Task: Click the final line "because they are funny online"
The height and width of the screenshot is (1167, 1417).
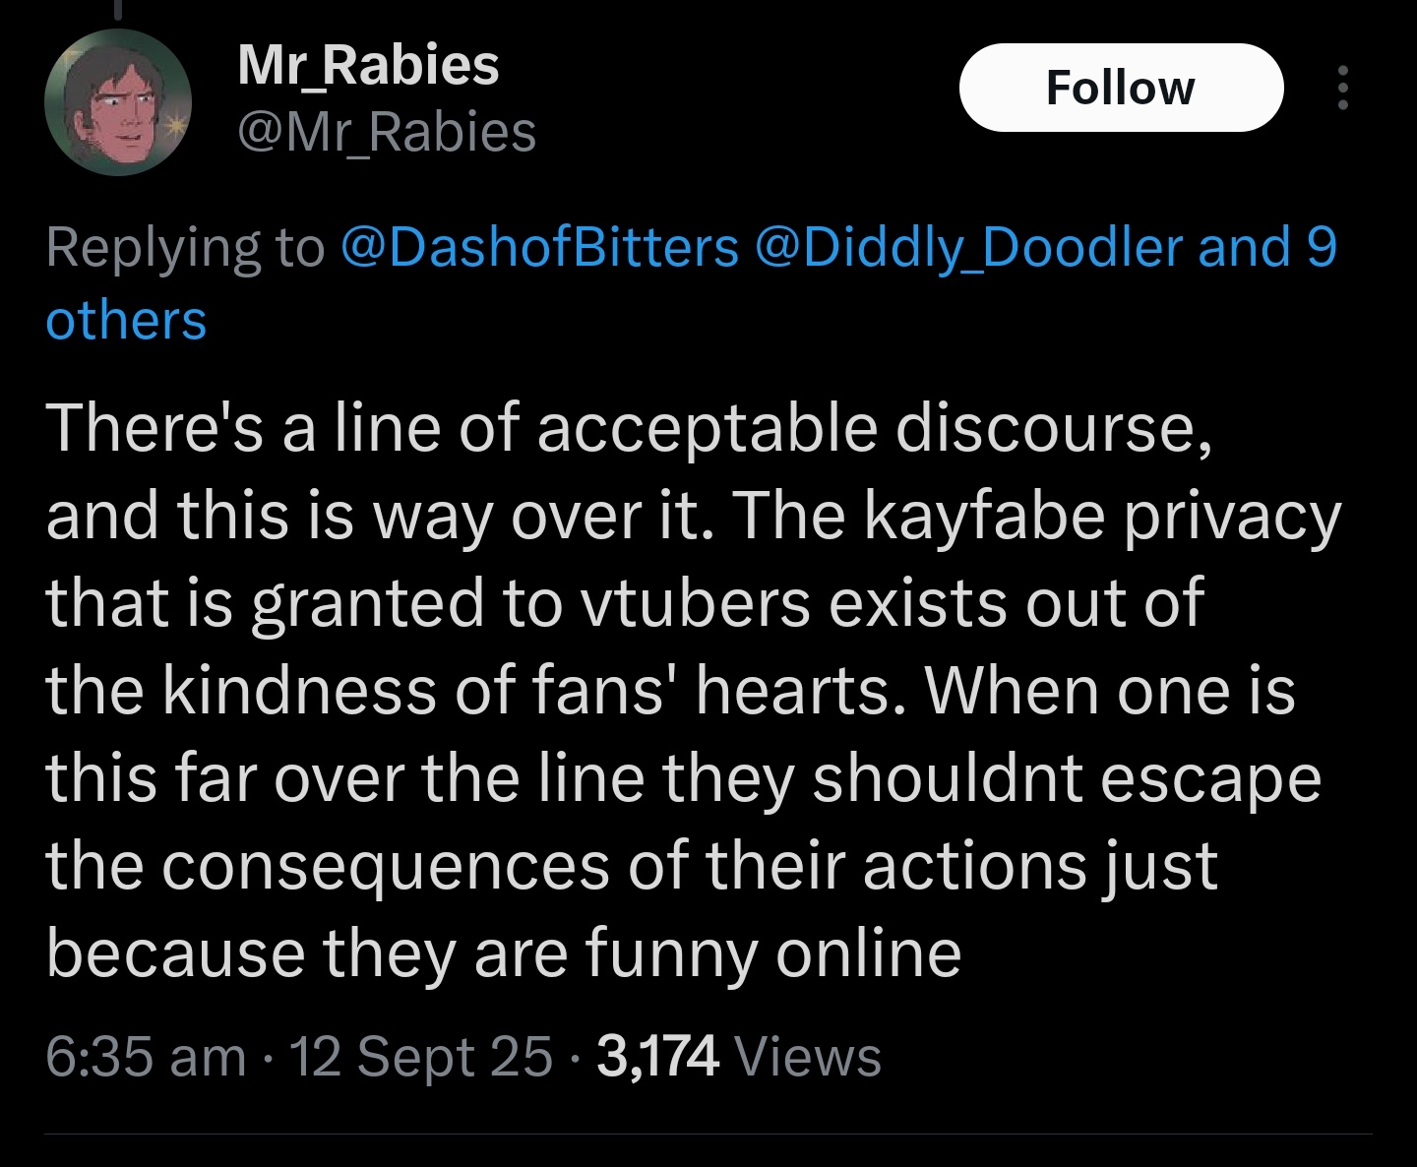Action: pos(503,952)
